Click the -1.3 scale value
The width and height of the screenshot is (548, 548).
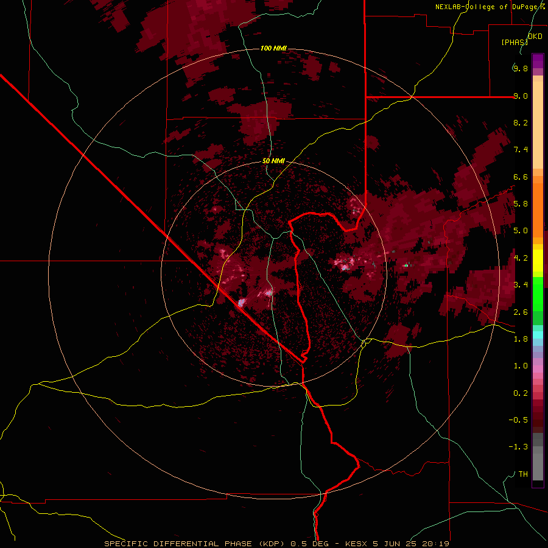518,447
